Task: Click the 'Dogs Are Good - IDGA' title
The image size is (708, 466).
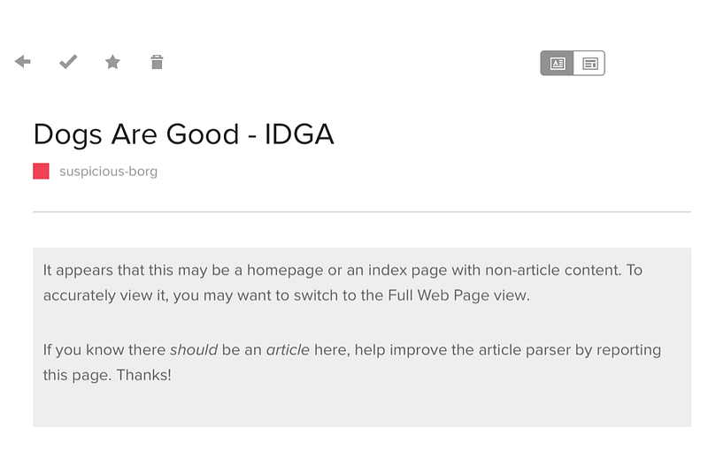Action: 183,134
